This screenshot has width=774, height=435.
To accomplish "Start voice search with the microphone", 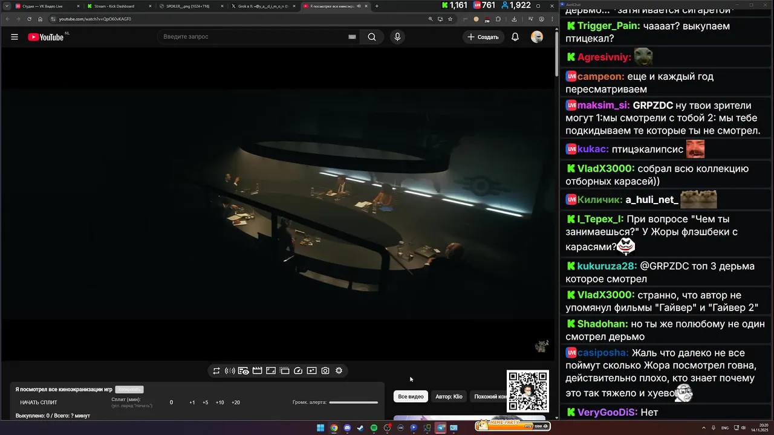I will coord(397,37).
